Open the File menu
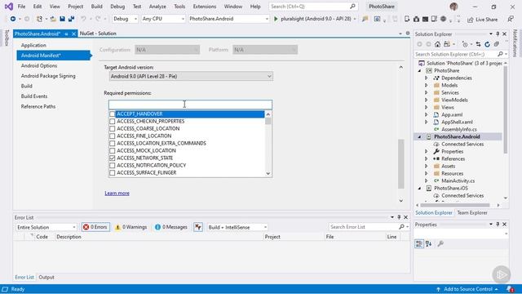 [21, 7]
